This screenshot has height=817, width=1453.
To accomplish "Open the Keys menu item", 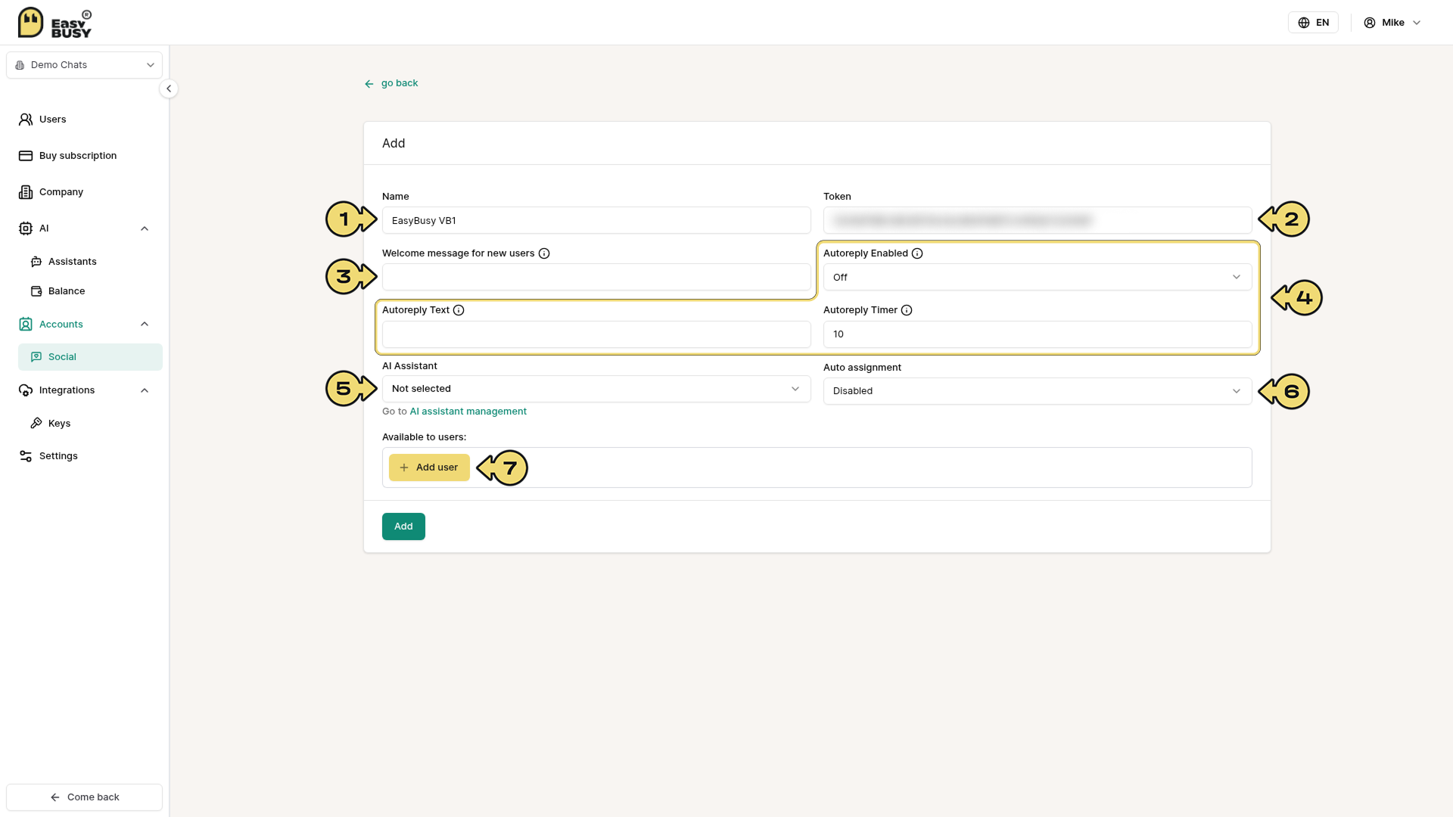I will pos(91,424).
